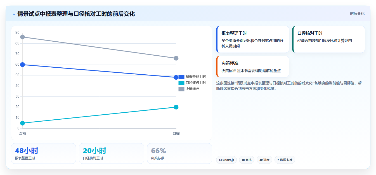Viewport: 376px width, 175px height.
Task: Select the 进度 tag
Action: 264,160
